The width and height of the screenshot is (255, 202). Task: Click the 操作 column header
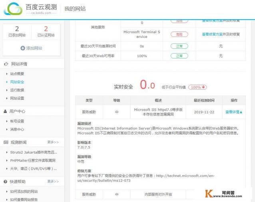pos(234,100)
